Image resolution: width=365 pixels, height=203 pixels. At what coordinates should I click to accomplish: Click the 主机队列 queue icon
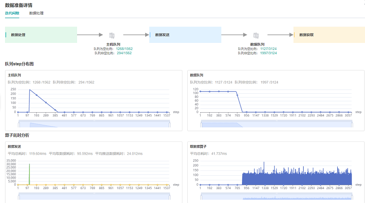click(x=112, y=36)
